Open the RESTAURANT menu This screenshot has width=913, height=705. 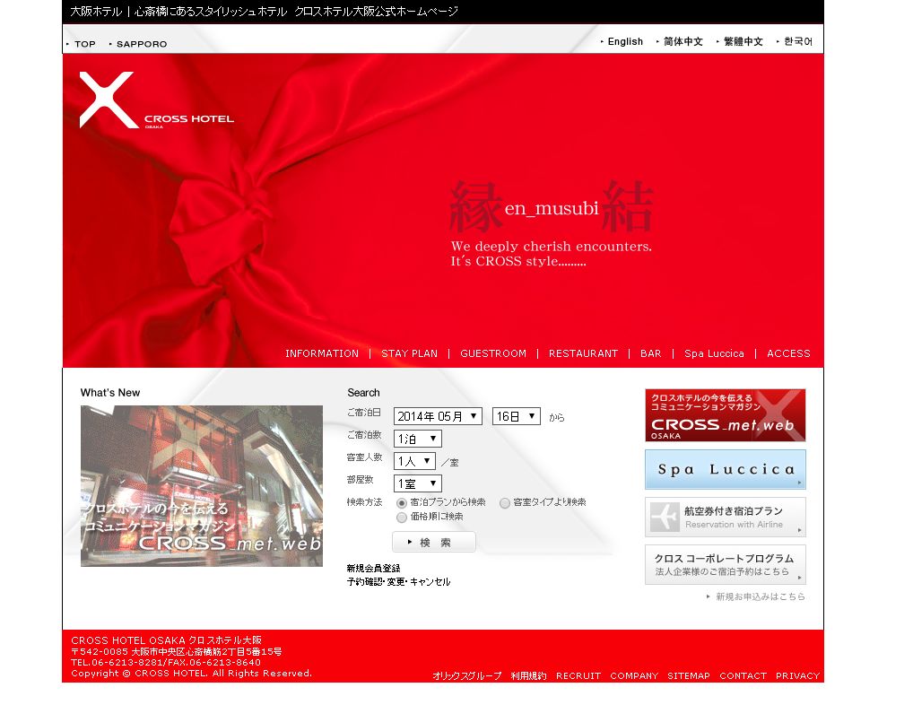pos(584,353)
